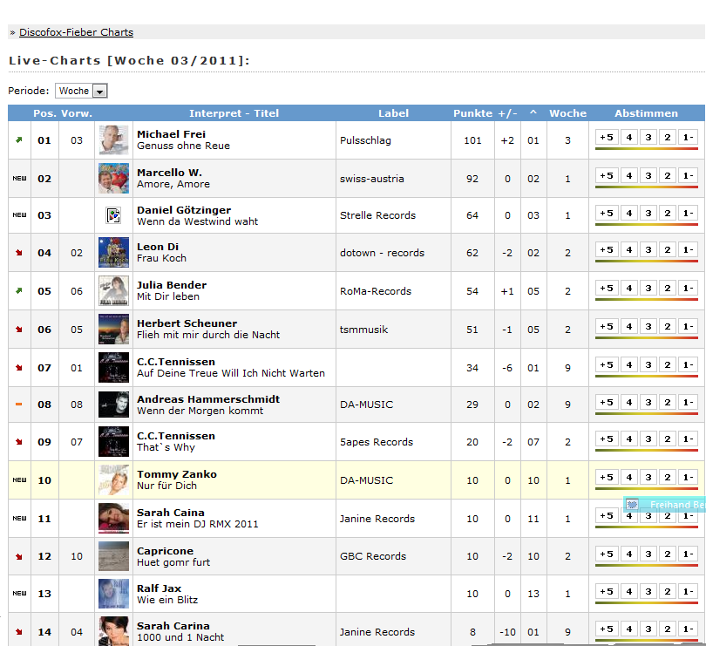Image resolution: width=706 pixels, height=646 pixels.
Task: Click the Interpret - Titel column header
Action: coord(234,113)
